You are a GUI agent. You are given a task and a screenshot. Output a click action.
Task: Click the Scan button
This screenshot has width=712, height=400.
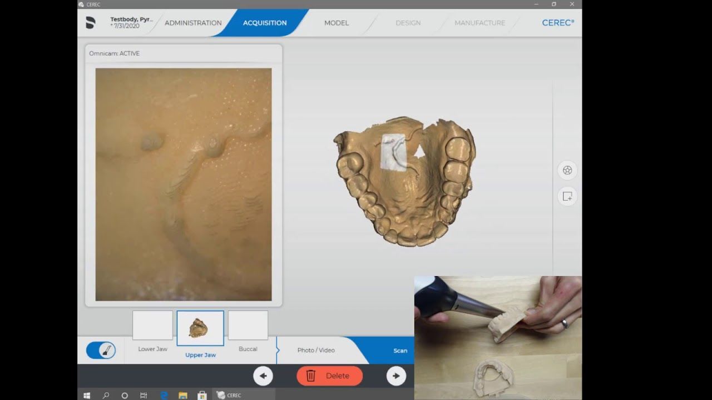tap(400, 351)
